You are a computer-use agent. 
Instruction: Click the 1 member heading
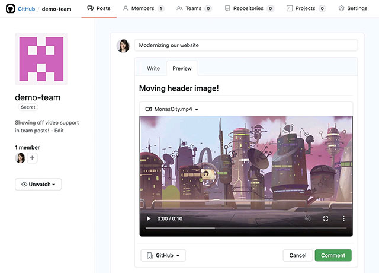tap(27, 148)
